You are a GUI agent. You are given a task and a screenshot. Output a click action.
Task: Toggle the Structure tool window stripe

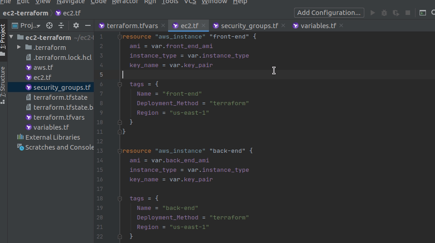click(x=3, y=84)
